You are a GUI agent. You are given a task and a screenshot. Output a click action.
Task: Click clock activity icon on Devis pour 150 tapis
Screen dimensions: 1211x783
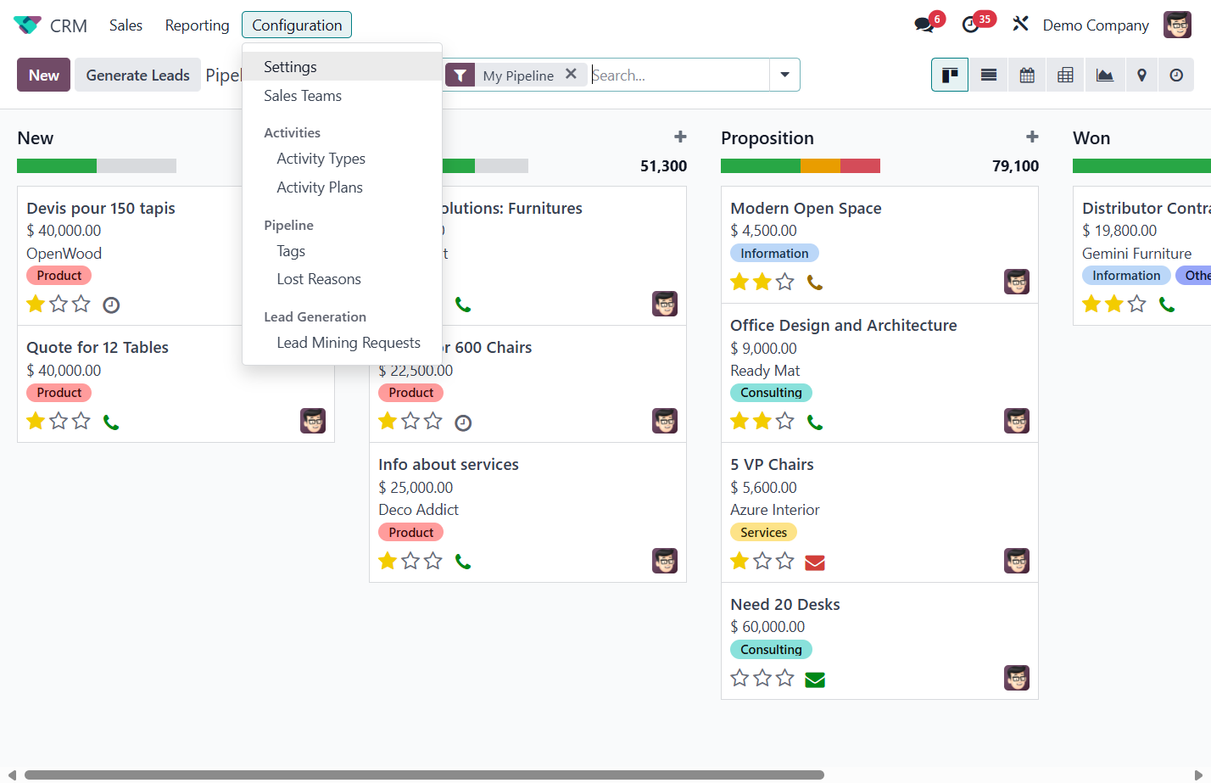pos(111,305)
